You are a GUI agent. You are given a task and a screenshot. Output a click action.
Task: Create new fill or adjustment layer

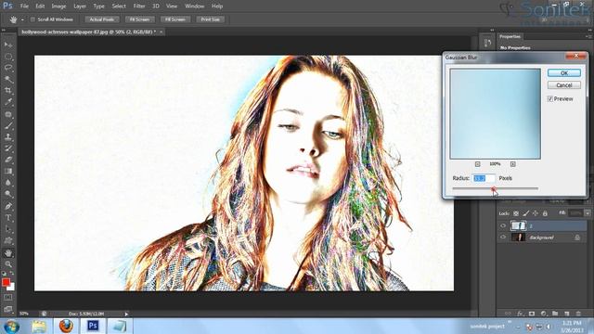point(544,314)
